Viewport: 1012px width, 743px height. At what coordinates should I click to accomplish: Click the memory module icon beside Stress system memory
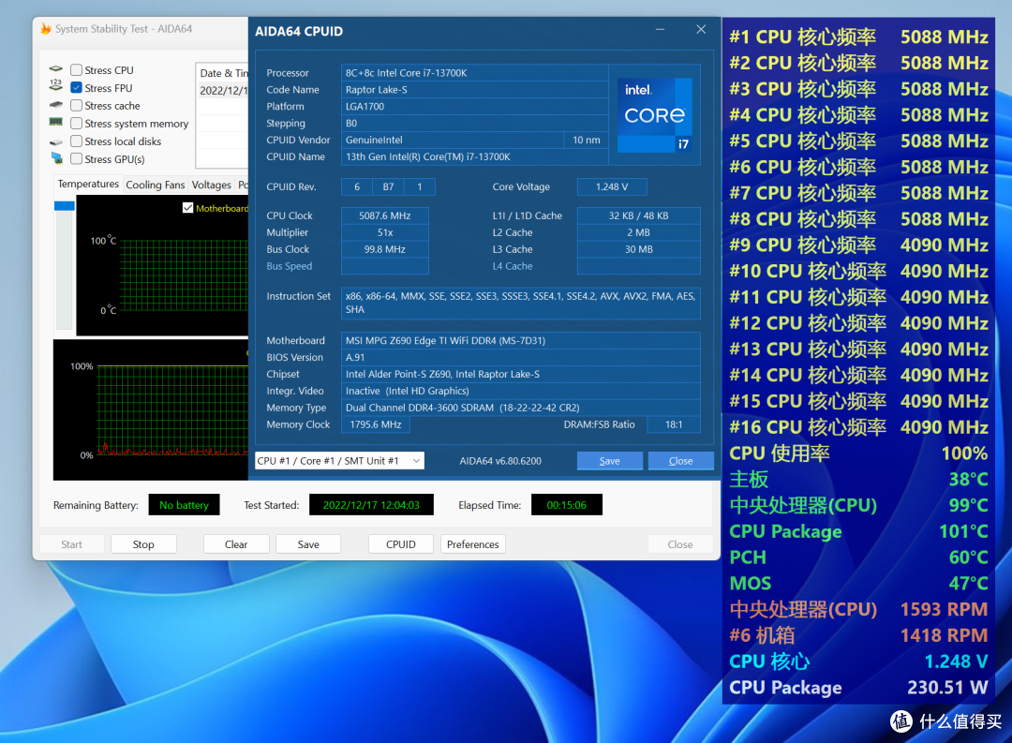pos(56,122)
